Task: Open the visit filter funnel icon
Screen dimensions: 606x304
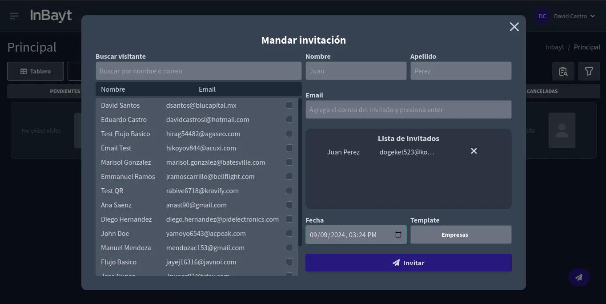Action: pyautogui.click(x=589, y=71)
